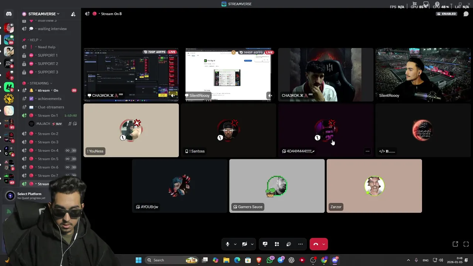Open activities launcher icon
This screenshot has width=473, height=266.
(277, 244)
